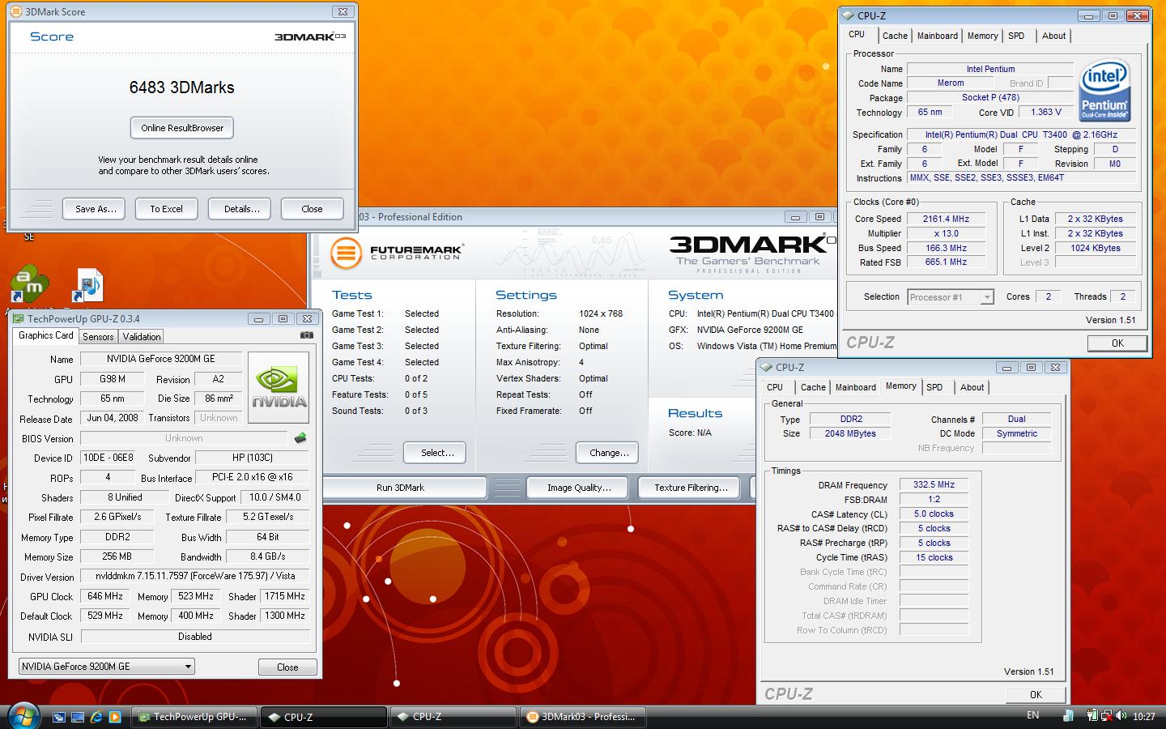Viewport: 1166px width, 729px height.
Task: Launch Internet Explorer from quick launch
Action: click(x=96, y=717)
